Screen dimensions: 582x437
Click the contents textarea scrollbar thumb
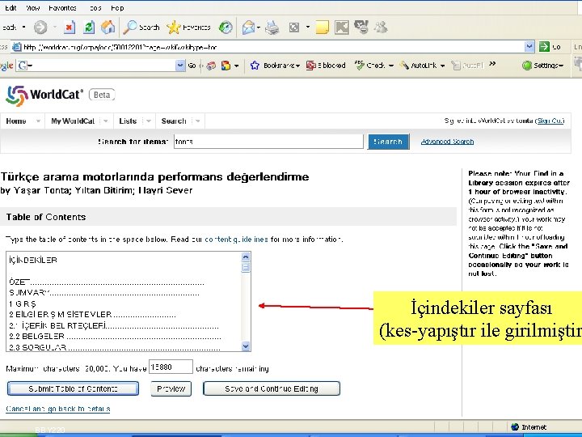coord(246,267)
